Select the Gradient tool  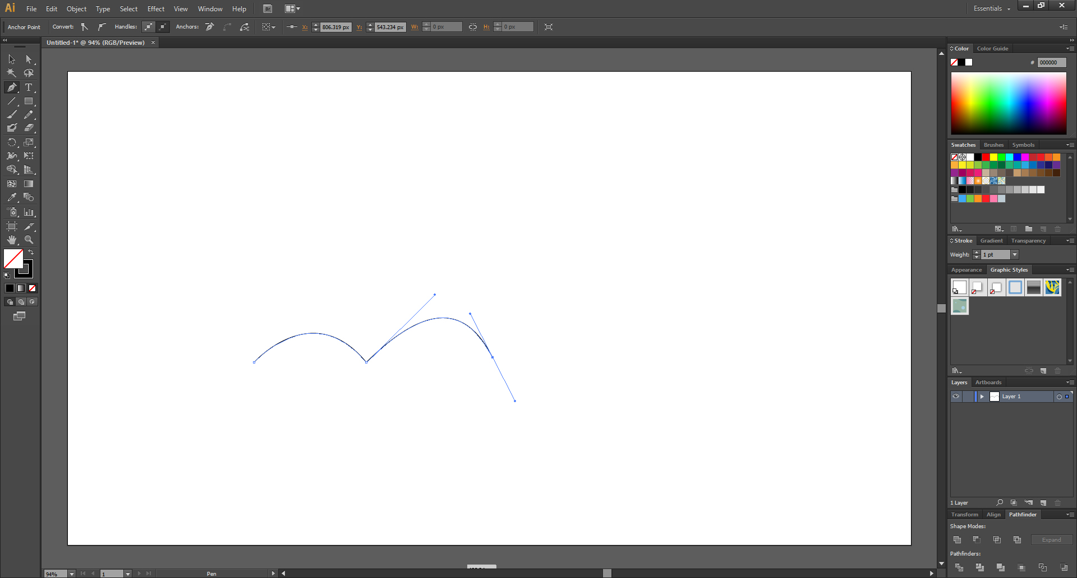pos(29,184)
